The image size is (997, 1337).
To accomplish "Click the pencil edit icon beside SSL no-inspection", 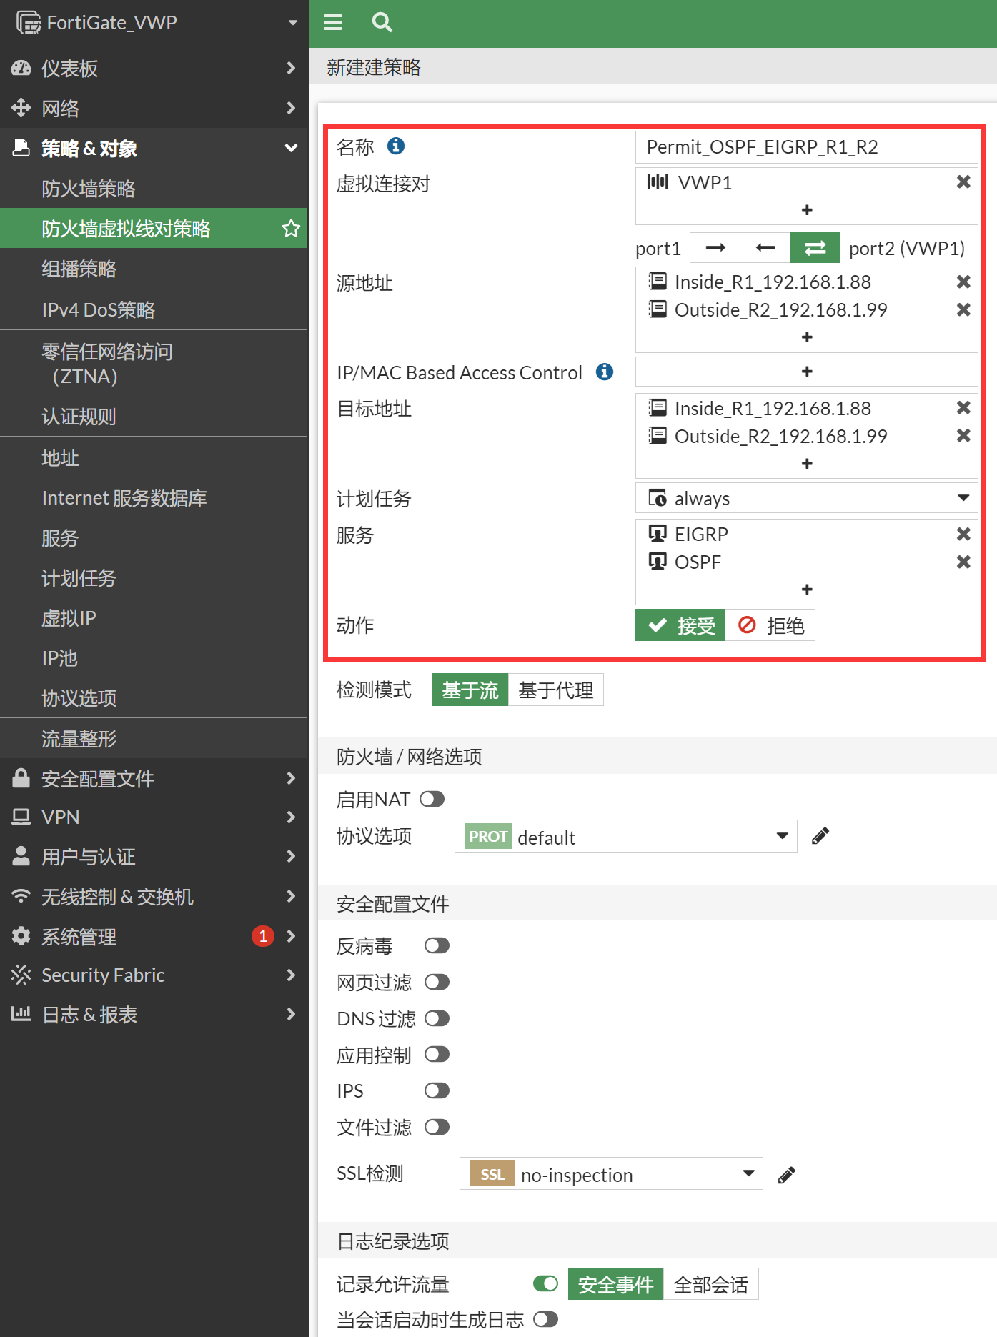I will (786, 1175).
